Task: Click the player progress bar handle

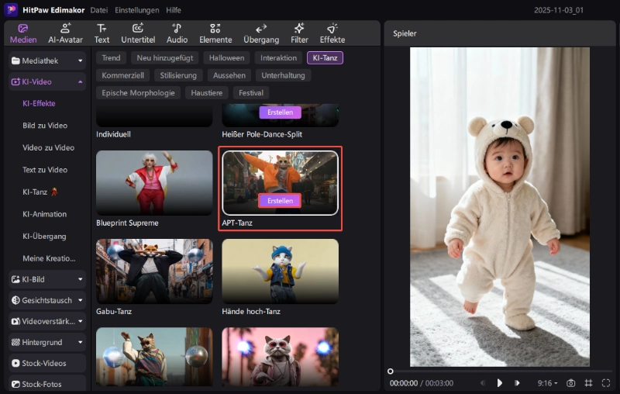Action: [391, 372]
